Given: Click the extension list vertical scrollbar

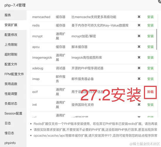Looking at the screenshot, I should 157,39.
